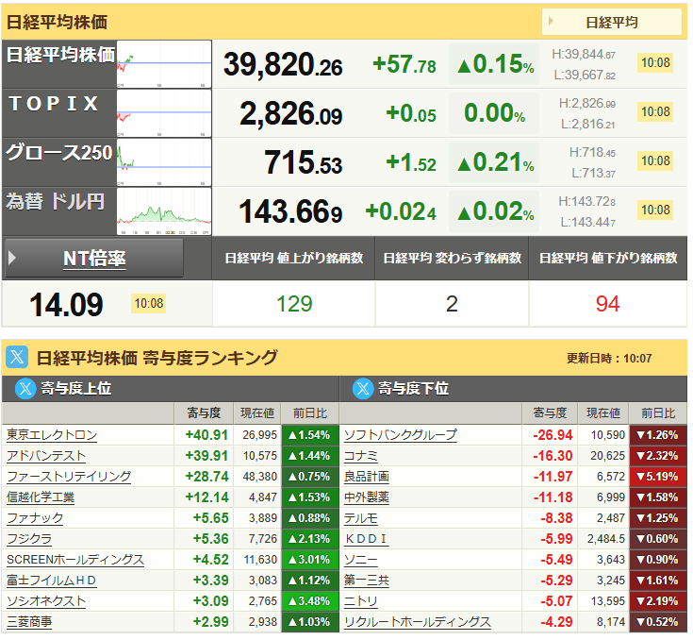The width and height of the screenshot is (693, 640).
Task: Click the グロース250 value 715.53
Action: point(304,163)
